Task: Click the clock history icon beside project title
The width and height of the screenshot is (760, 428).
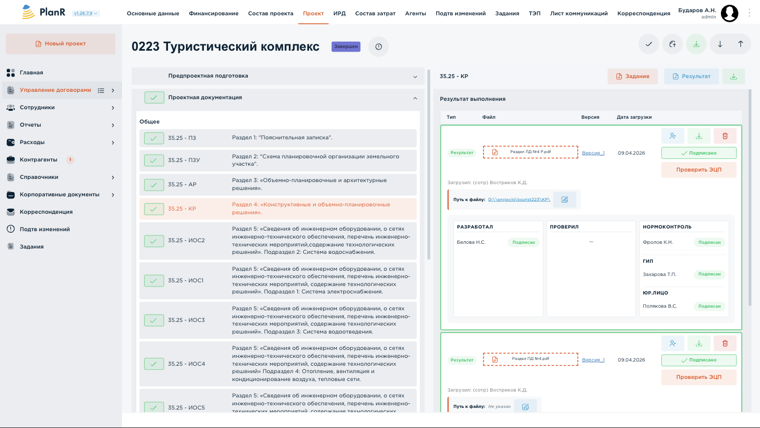Action: 379,46
